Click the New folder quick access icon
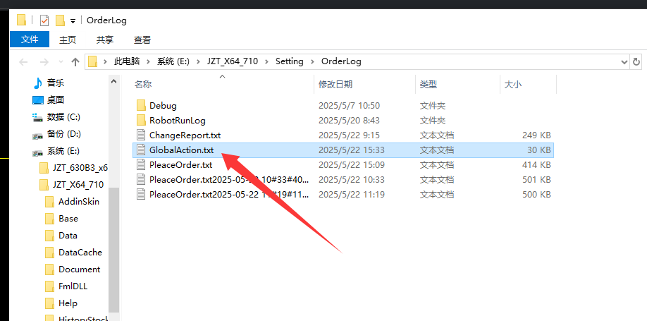This screenshot has height=321, width=647. 60,20
